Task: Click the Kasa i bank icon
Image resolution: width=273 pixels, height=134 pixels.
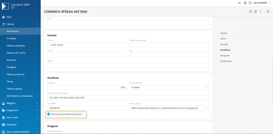Action: pos(3,118)
